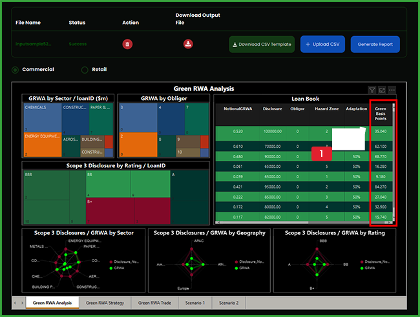
Task: Switch to the Green RWA Strategy tab
Action: click(105, 303)
